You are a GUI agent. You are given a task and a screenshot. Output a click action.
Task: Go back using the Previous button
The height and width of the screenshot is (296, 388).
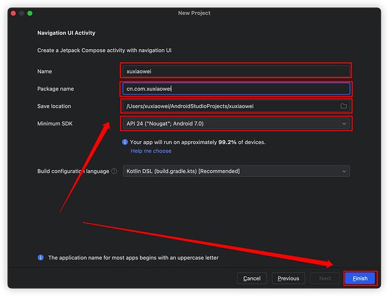(x=288, y=278)
